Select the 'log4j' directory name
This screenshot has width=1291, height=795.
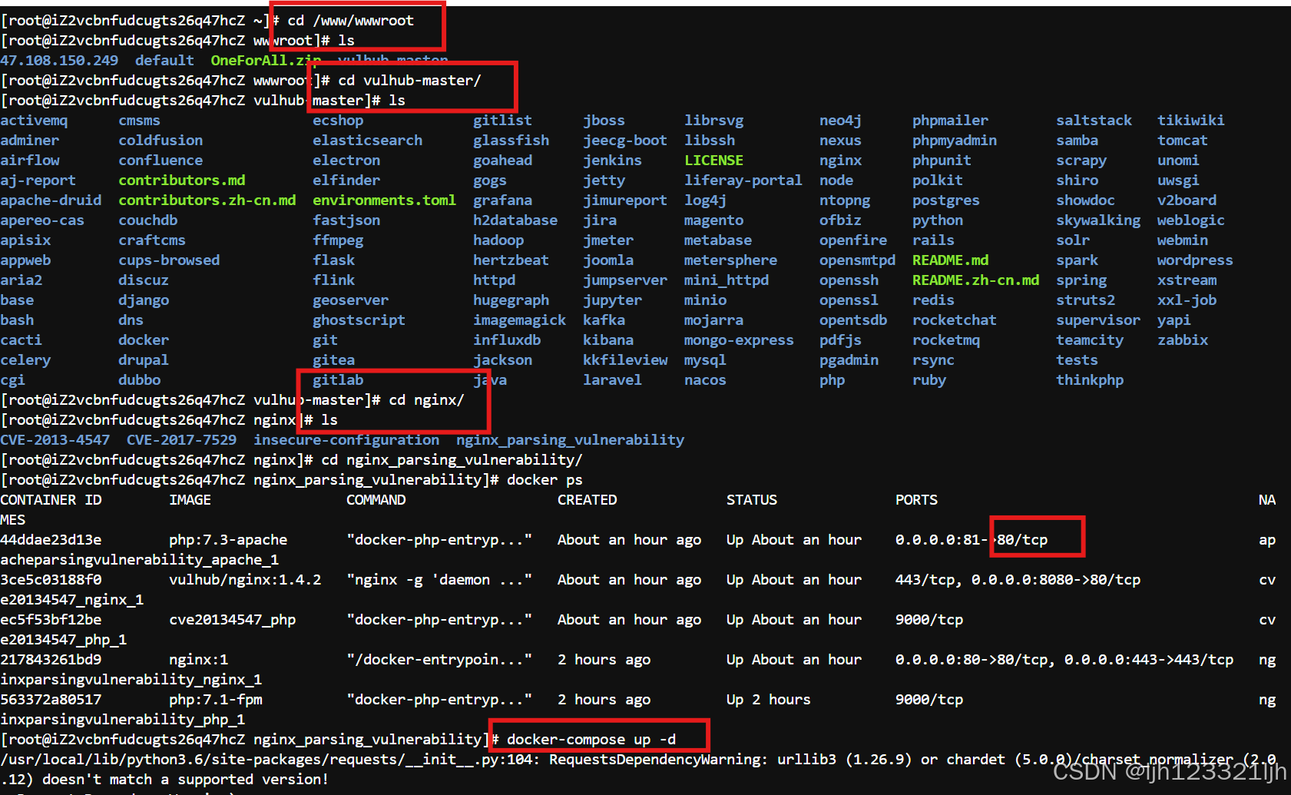(705, 200)
